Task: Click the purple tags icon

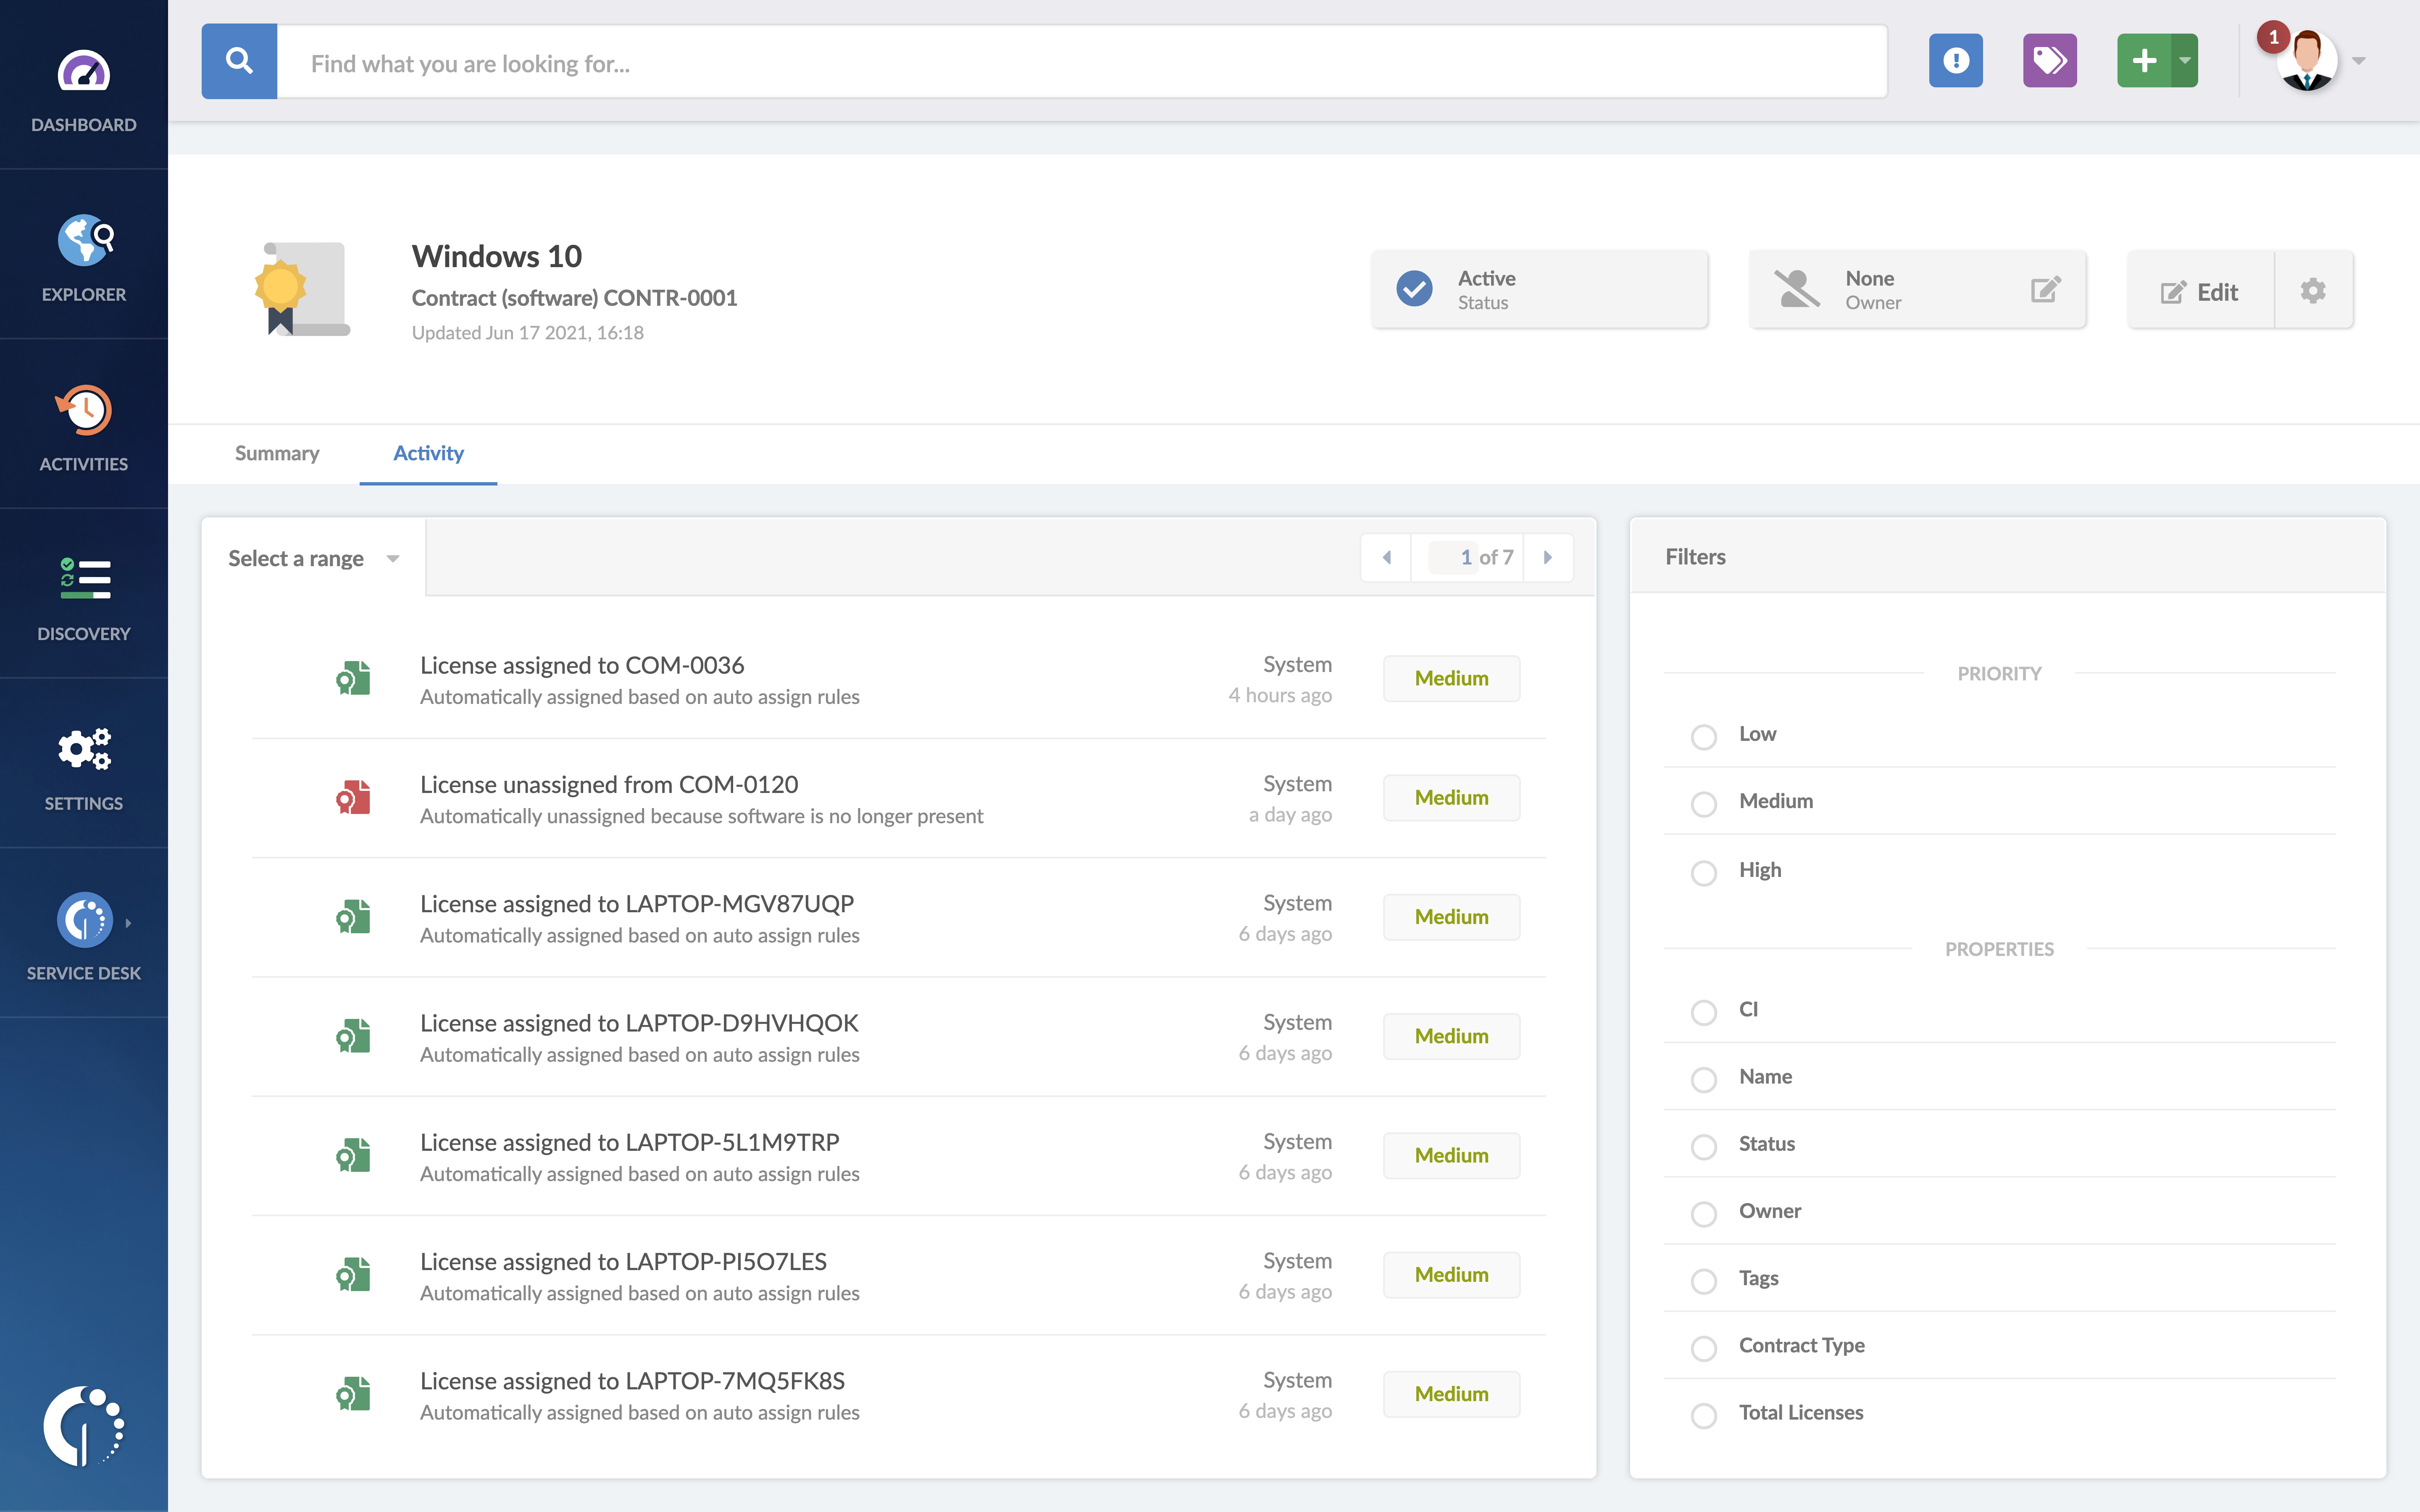Action: tap(2049, 61)
